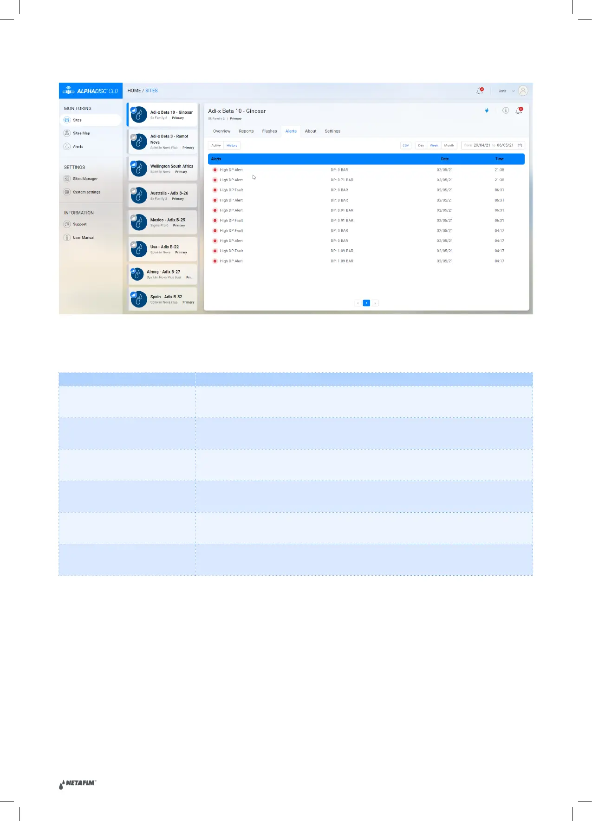Click the High DP Fault row with time 06:31 and DP: 0 BAR

point(366,190)
